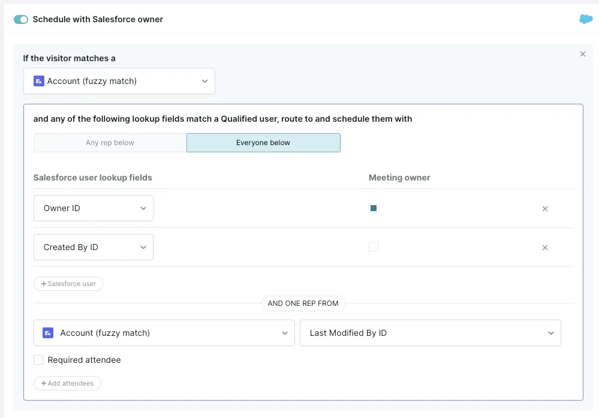Viewport: 599px width, 418px height.
Task: Click the account icon in top dropdown
Action: coord(39,81)
